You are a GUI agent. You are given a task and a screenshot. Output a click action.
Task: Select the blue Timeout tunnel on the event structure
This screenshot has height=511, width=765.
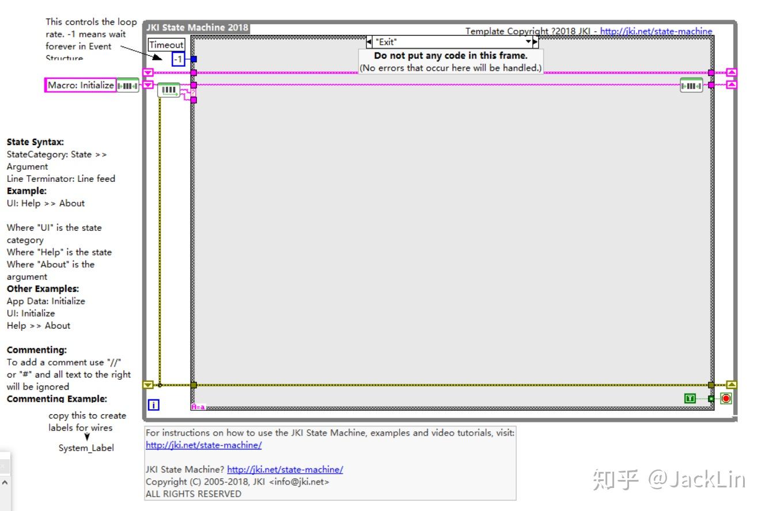point(194,59)
